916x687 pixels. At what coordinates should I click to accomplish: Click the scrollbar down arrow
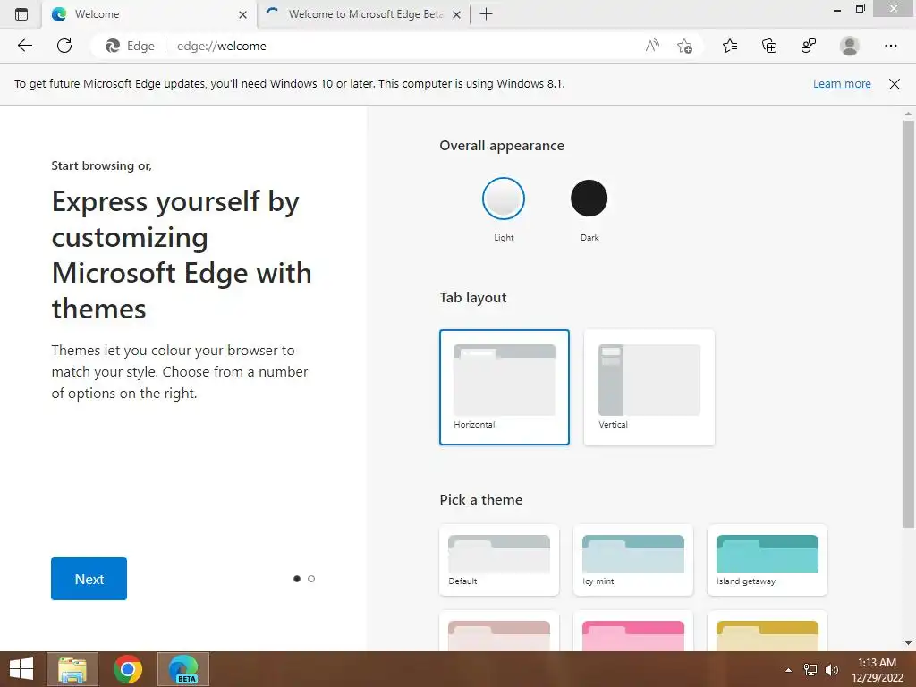coord(908,643)
